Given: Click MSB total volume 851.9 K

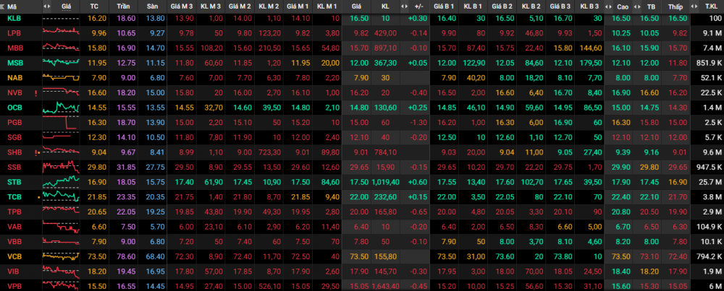Looking at the screenshot, I should point(710,63).
